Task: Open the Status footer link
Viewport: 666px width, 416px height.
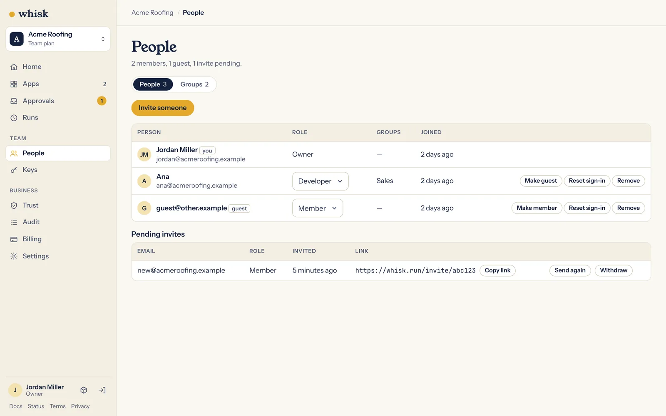Action: [36, 406]
